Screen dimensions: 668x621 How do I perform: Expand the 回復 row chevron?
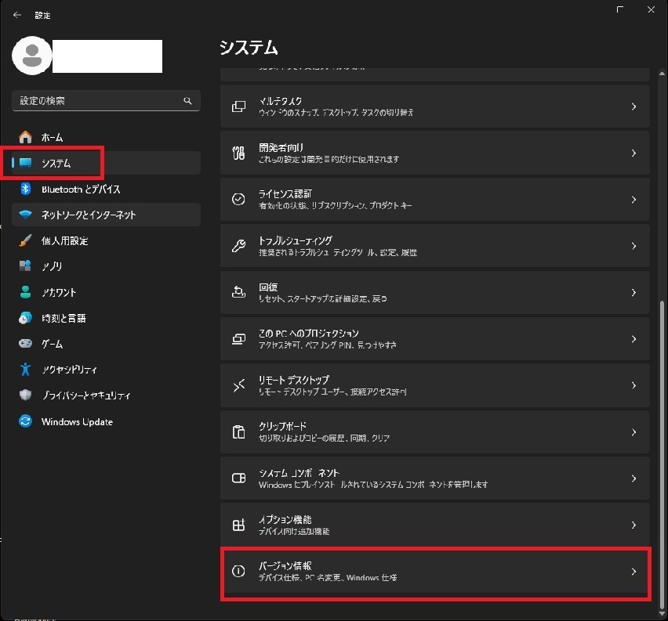coord(634,292)
